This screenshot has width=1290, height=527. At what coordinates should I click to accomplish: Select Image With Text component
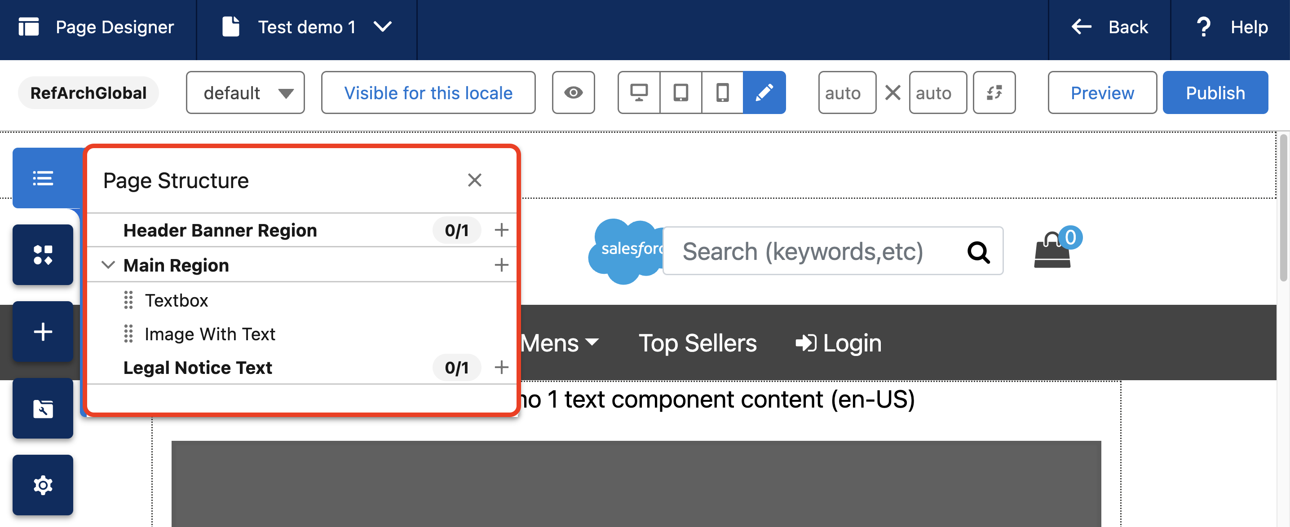pyautogui.click(x=210, y=334)
